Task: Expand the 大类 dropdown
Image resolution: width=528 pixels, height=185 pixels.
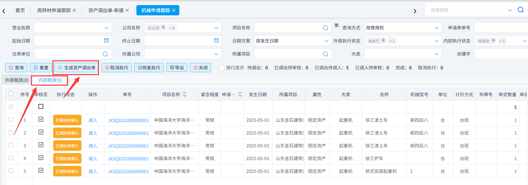Action: point(436,54)
